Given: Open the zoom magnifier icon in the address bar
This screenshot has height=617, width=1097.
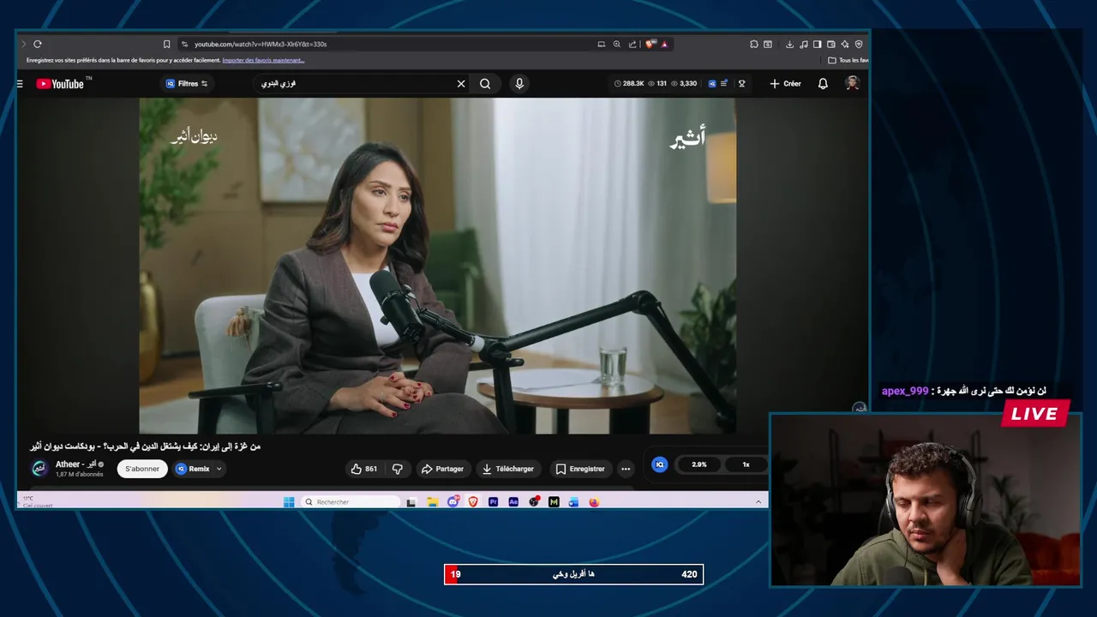Looking at the screenshot, I should [616, 44].
